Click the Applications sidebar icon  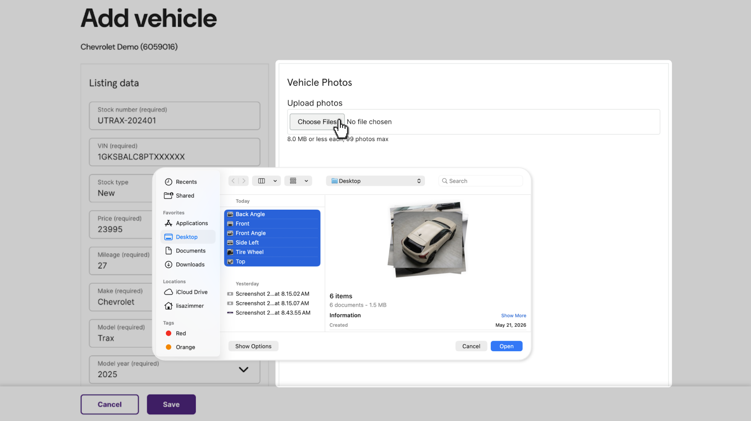(x=168, y=223)
